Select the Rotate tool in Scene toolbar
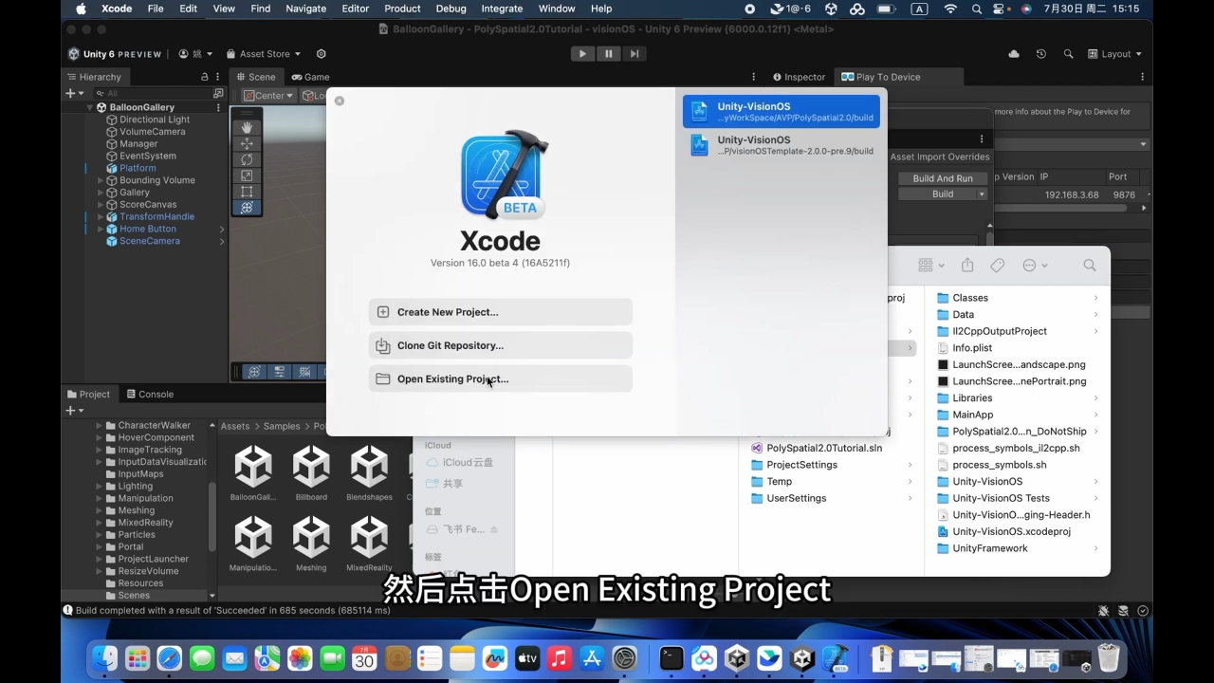This screenshot has width=1214, height=683. point(247,159)
